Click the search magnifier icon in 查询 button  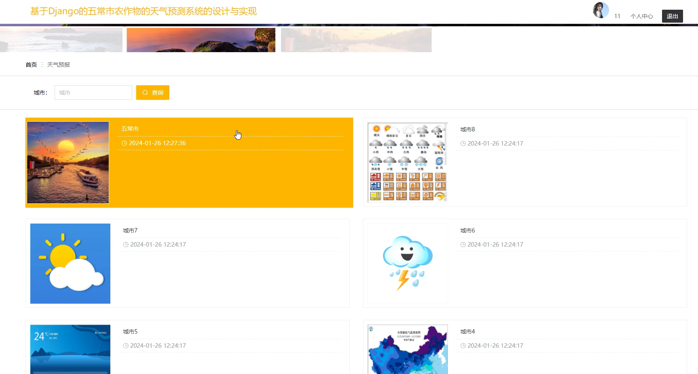pos(145,93)
